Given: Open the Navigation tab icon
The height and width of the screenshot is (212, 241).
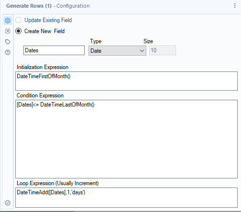Looking at the screenshot, I should tap(8, 31).
